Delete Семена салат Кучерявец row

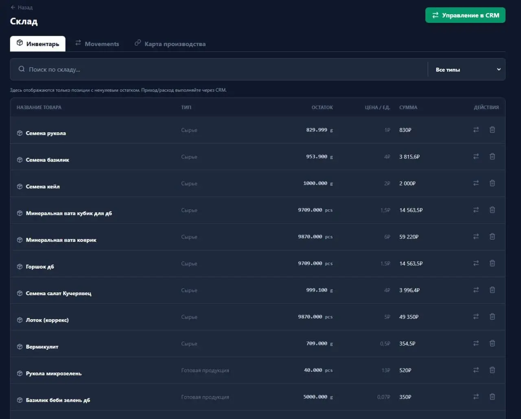tap(492, 290)
